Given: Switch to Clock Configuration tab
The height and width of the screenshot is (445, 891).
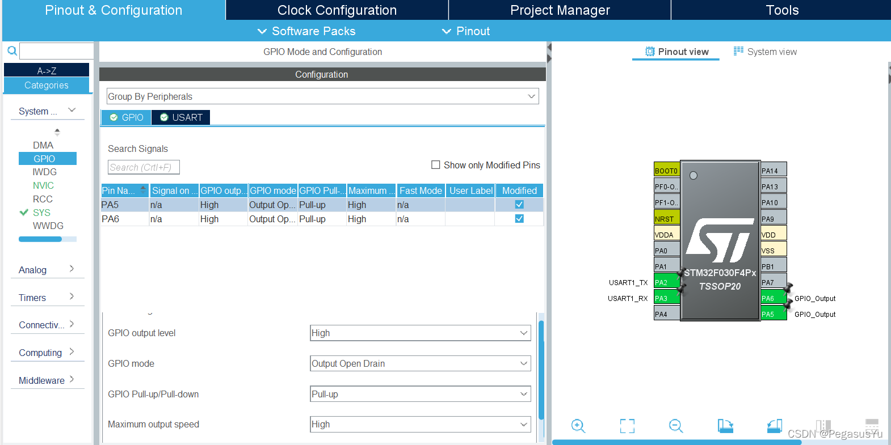Looking at the screenshot, I should click(x=337, y=10).
